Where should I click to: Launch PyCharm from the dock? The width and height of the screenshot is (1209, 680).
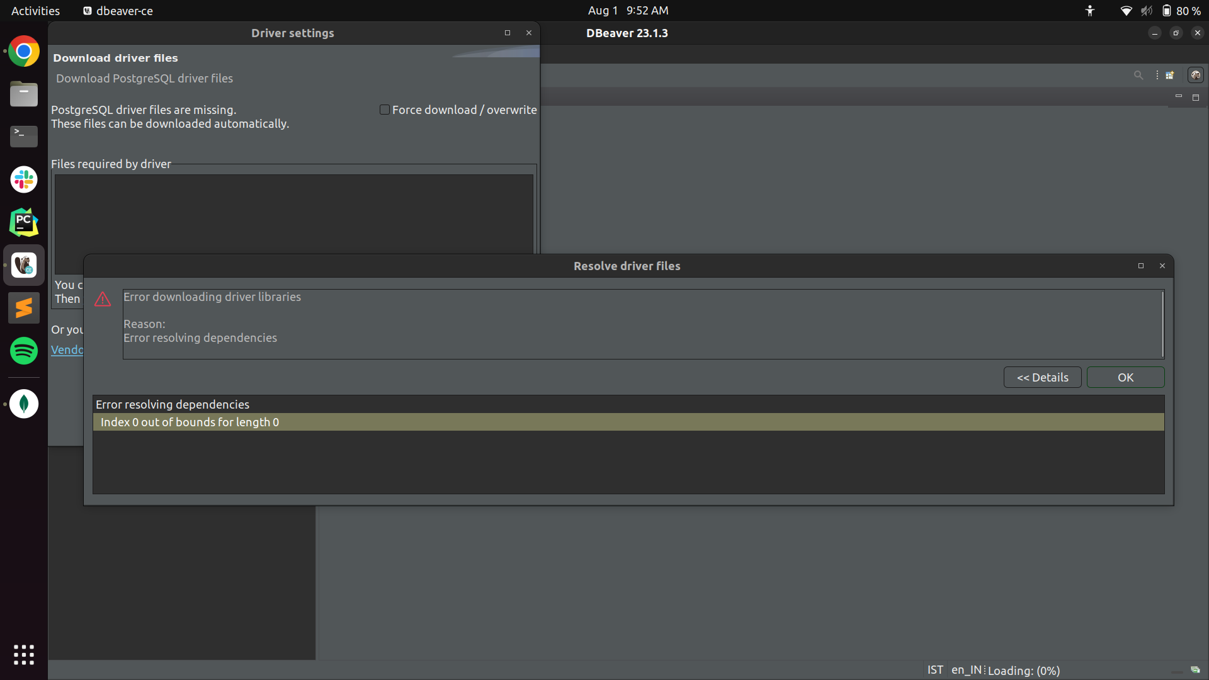pos(23,222)
